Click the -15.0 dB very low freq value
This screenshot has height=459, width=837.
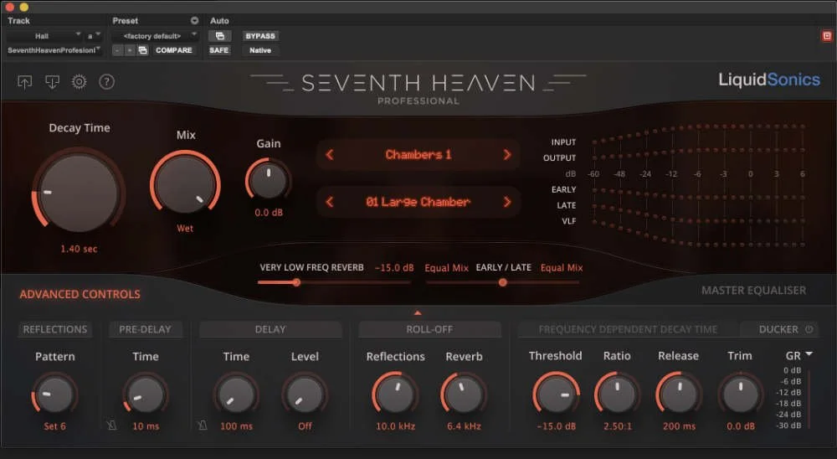tap(394, 268)
